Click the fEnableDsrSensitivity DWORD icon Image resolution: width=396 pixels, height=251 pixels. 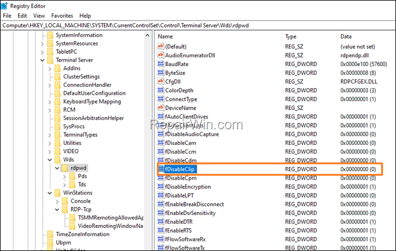(x=160, y=213)
